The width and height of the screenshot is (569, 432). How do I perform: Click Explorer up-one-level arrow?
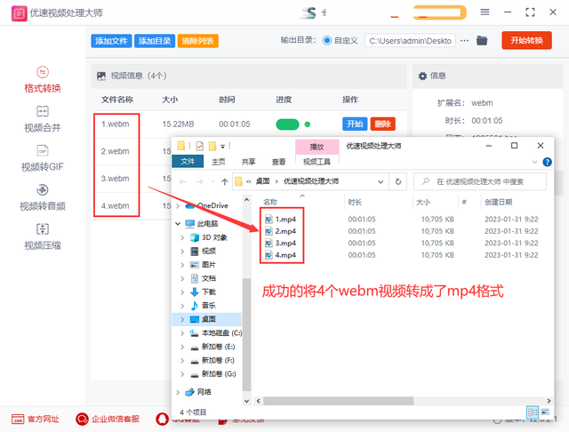pos(225,181)
